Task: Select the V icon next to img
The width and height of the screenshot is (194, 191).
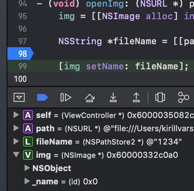Action: (28, 155)
